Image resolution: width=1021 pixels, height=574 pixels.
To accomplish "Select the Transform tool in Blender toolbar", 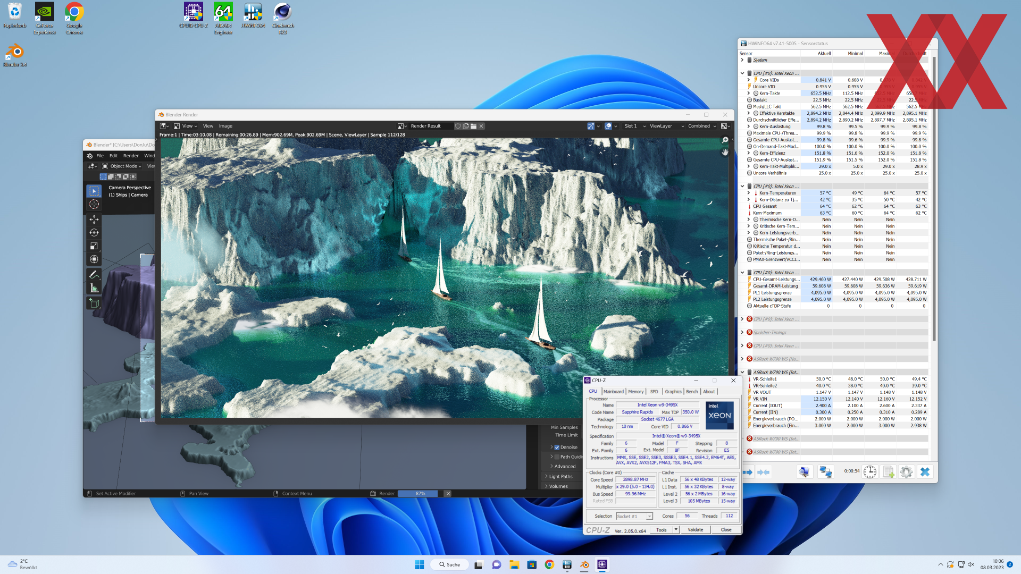I will [x=94, y=259].
